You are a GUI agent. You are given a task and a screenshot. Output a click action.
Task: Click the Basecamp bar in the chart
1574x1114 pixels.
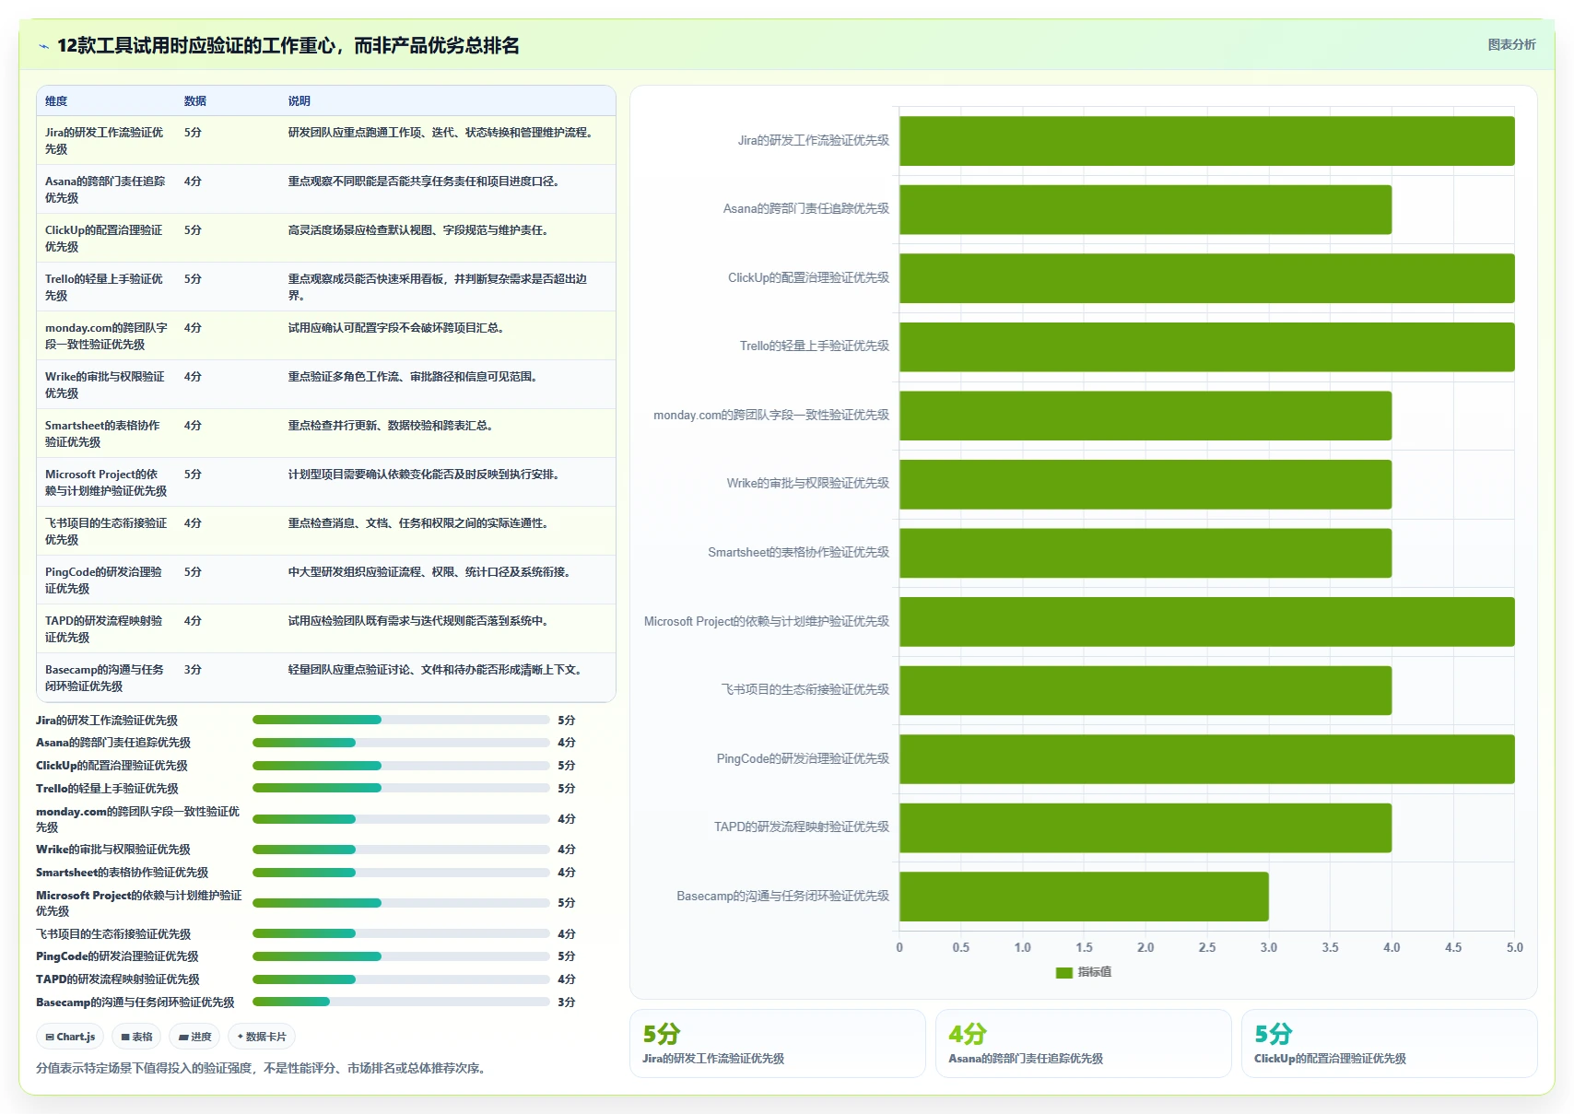pyautogui.click(x=1084, y=897)
